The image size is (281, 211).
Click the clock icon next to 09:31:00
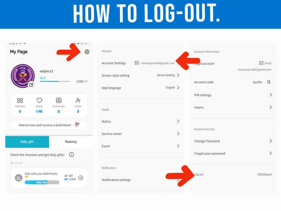pyautogui.click(x=12, y=163)
